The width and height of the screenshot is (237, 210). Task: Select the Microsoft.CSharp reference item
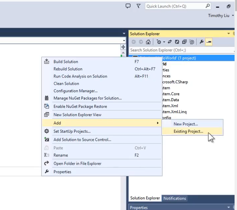[x=175, y=82]
